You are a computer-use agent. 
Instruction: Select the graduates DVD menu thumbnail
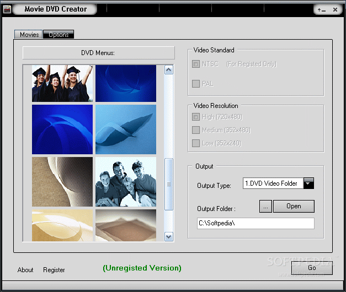(x=62, y=83)
